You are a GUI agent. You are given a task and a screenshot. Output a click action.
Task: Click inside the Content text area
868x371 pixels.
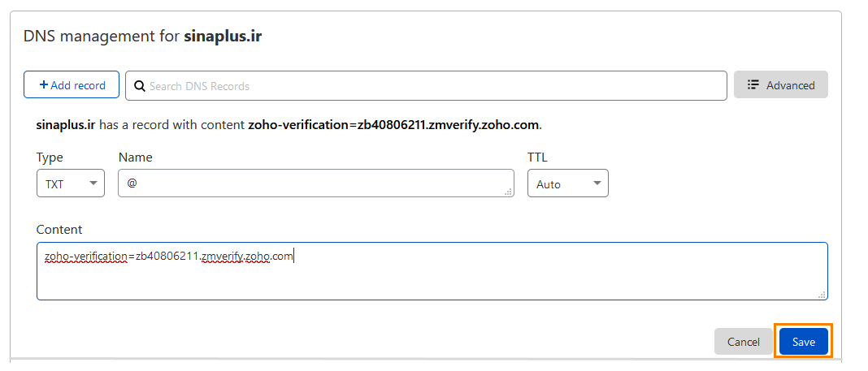[431, 276]
